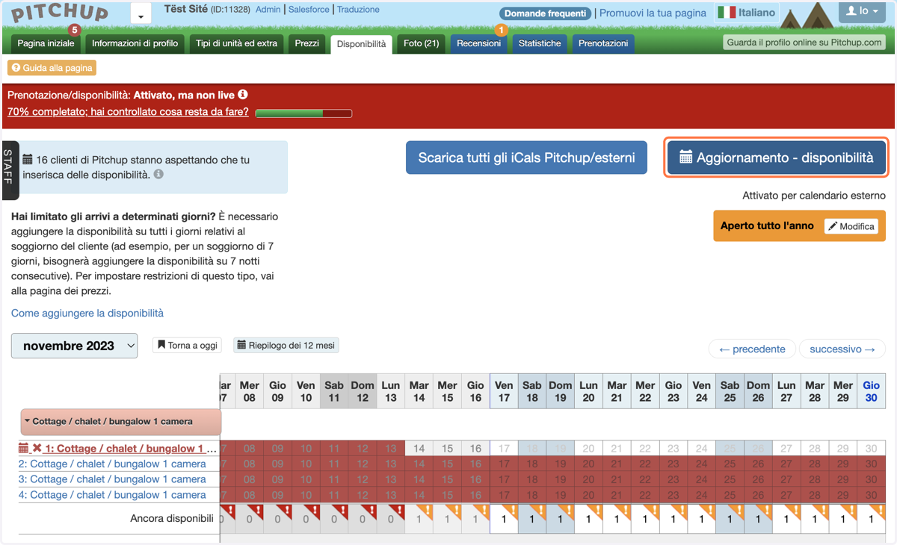Open the Informazioni di profilo tab
Image resolution: width=897 pixels, height=545 pixels.
135,44
